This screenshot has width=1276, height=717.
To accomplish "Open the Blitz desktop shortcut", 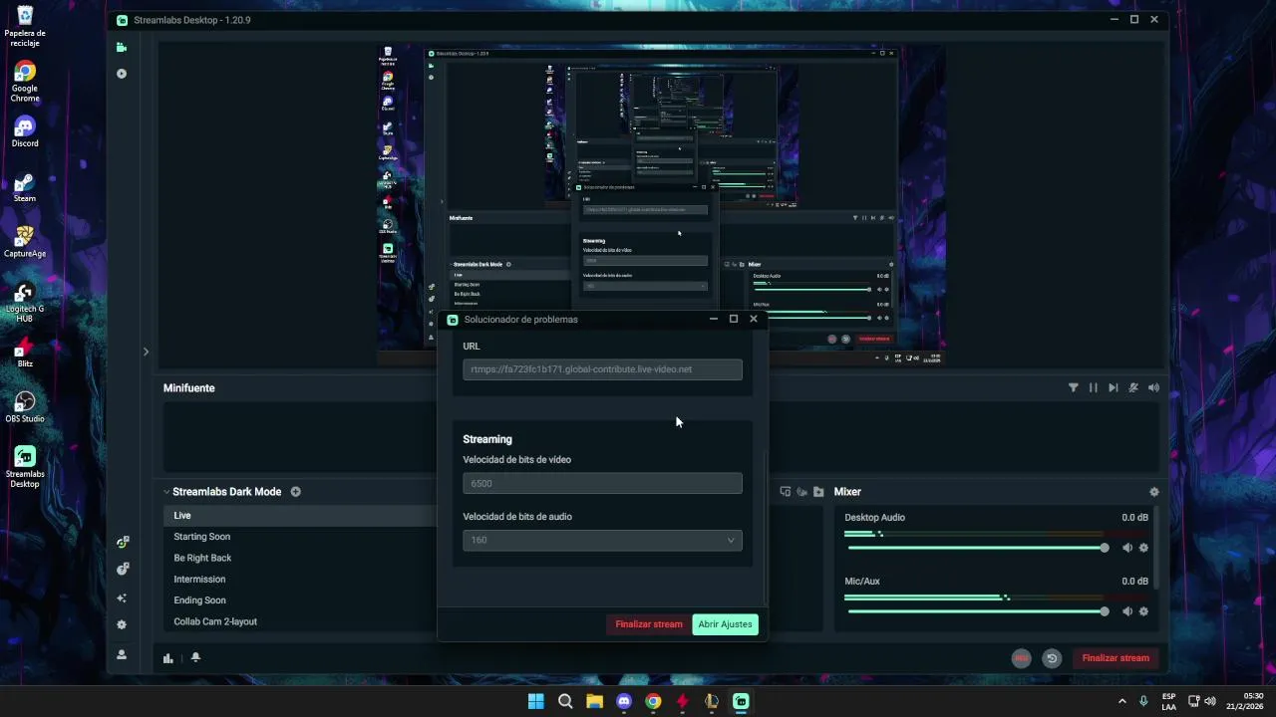I will click(25, 353).
